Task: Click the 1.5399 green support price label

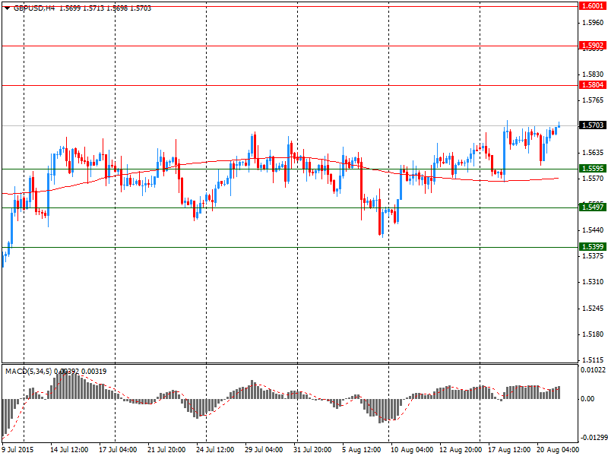Action: (x=592, y=247)
